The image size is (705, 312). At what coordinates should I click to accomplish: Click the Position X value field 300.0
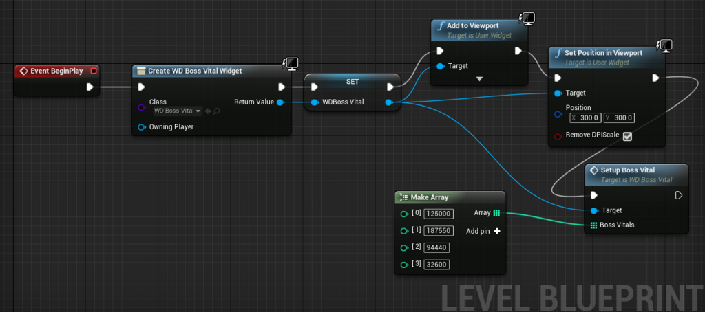coord(587,118)
